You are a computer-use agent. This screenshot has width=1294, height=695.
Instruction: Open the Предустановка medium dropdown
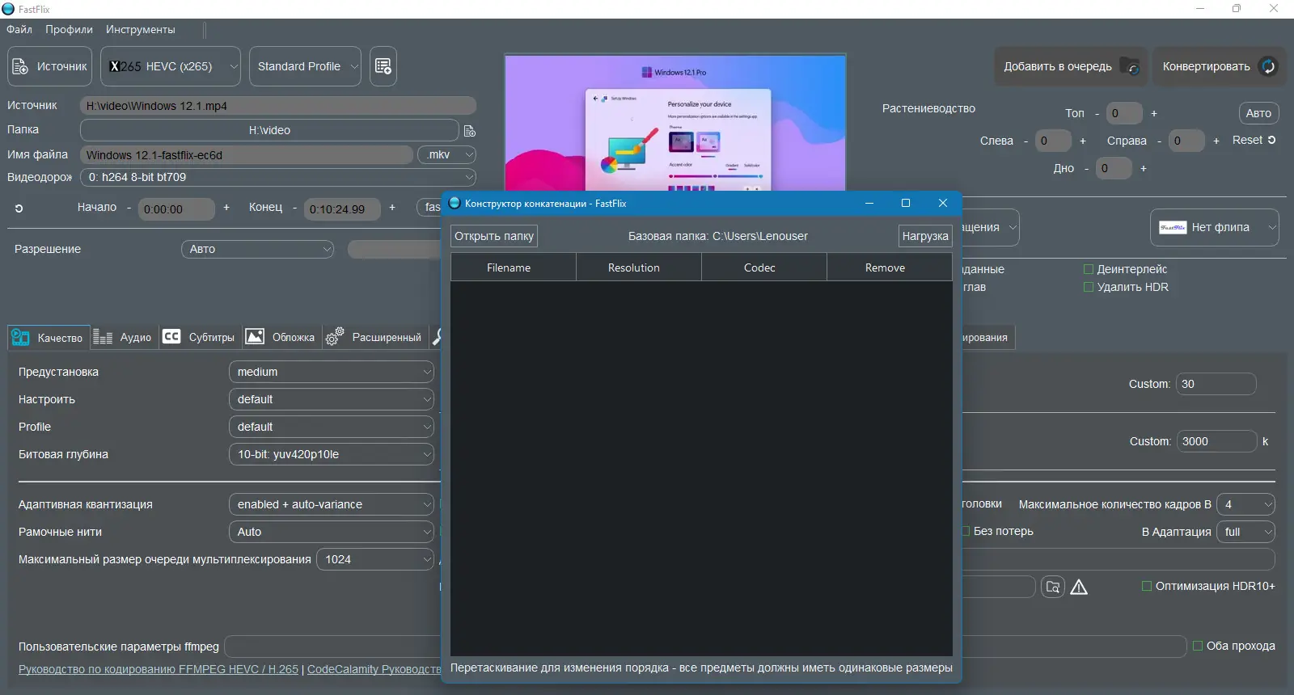332,372
